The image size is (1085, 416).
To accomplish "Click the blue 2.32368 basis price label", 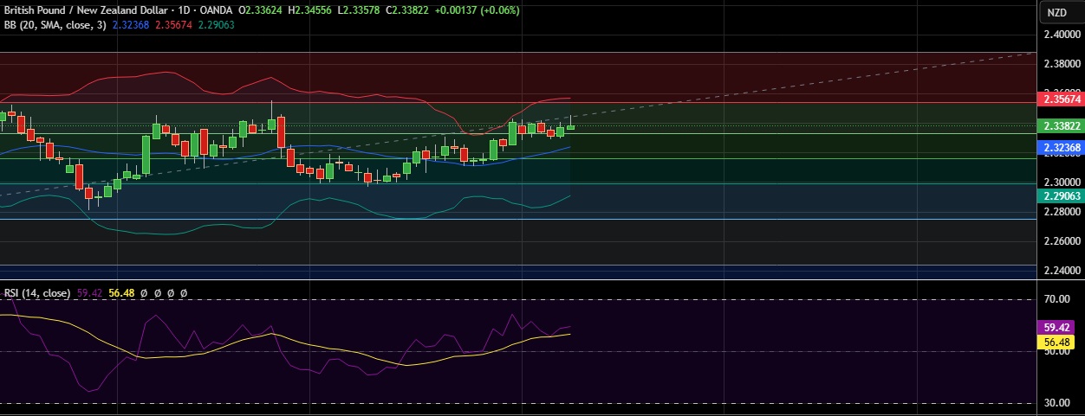I will point(1061,148).
